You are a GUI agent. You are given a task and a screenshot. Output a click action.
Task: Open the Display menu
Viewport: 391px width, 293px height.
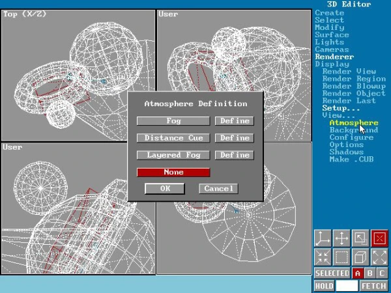[332, 64]
